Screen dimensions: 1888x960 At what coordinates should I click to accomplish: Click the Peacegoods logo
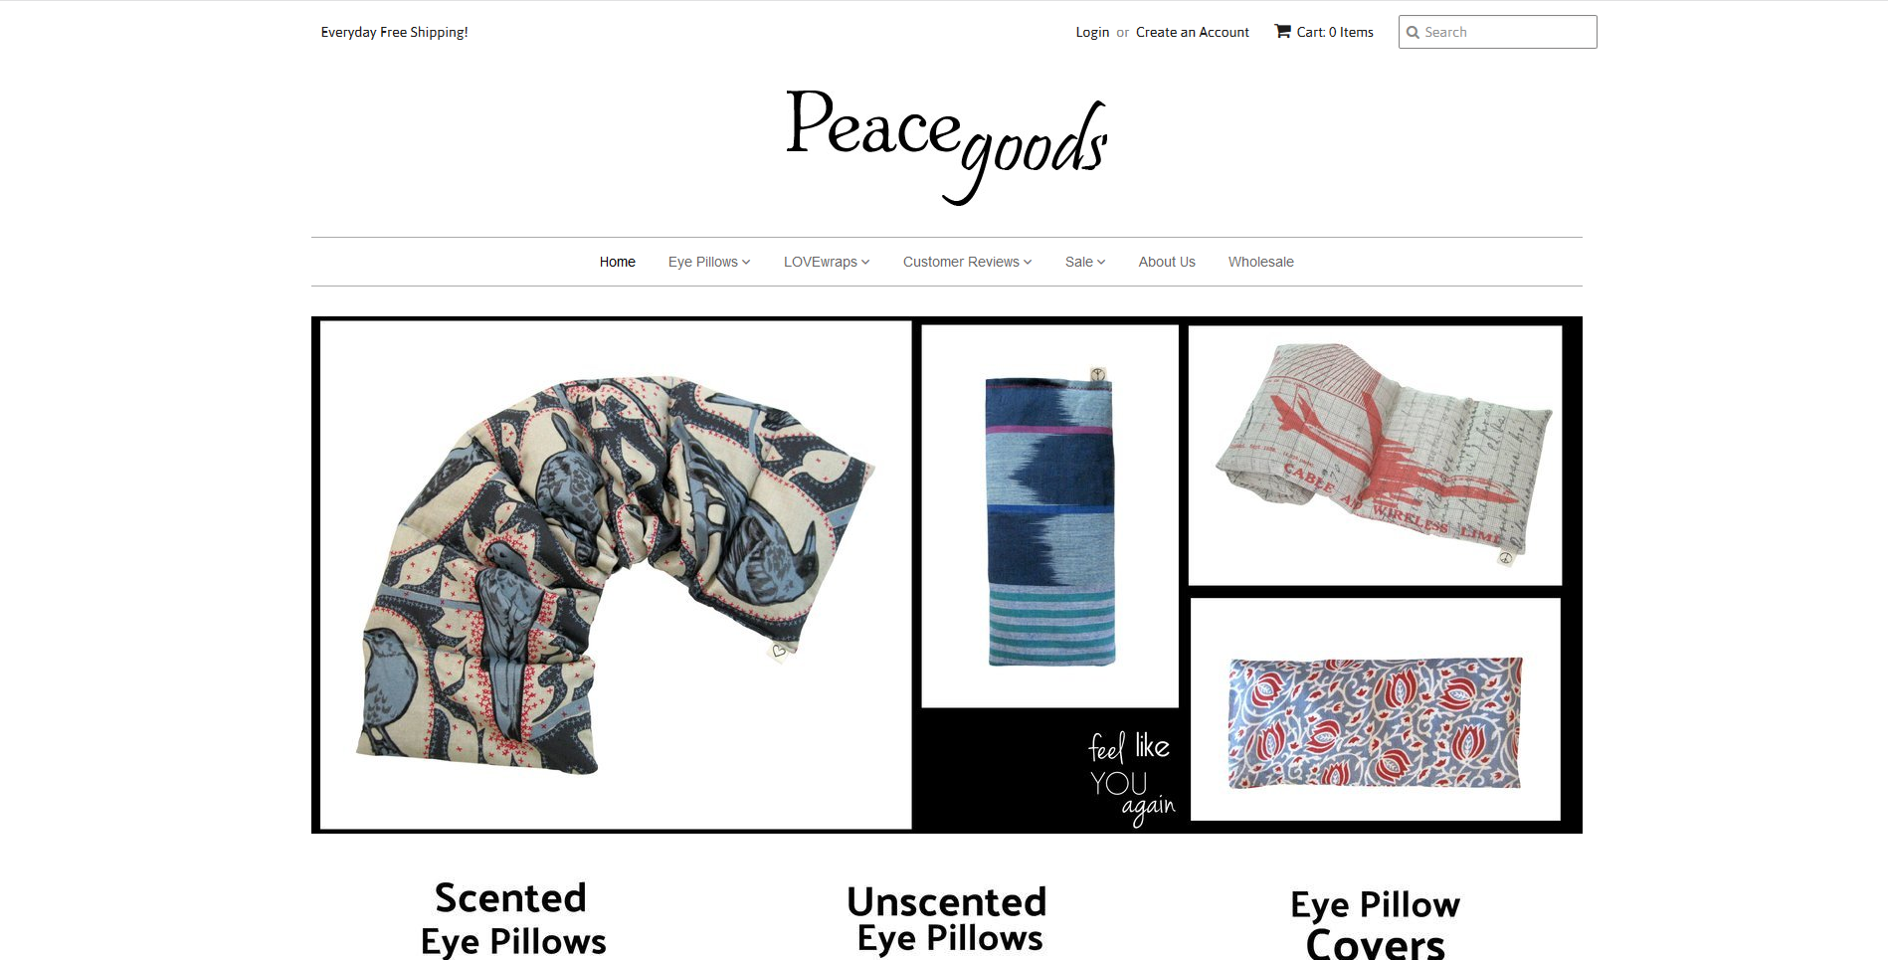tap(946, 146)
